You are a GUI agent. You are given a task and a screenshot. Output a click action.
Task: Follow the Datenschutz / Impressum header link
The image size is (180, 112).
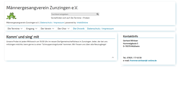(52, 23)
